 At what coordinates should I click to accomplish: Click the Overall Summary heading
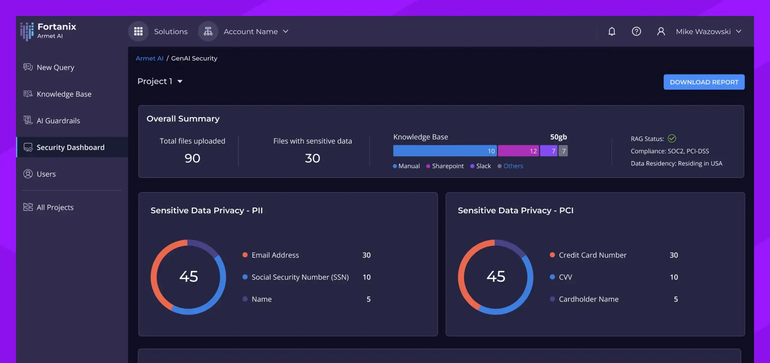[x=183, y=119]
